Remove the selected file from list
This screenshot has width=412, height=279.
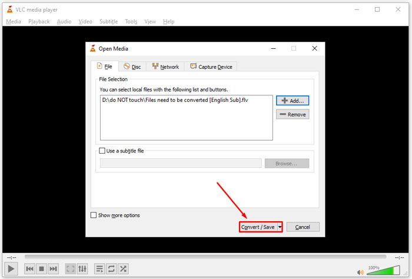pos(293,115)
